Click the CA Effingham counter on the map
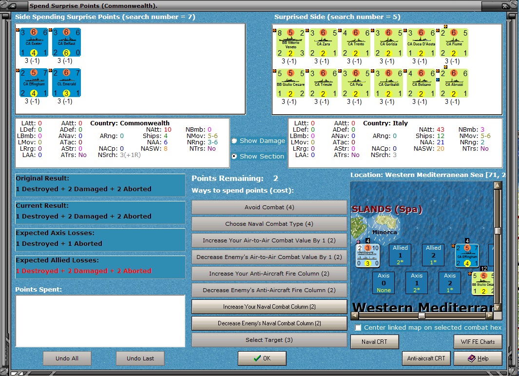This screenshot has height=376, width=519. 467,256
